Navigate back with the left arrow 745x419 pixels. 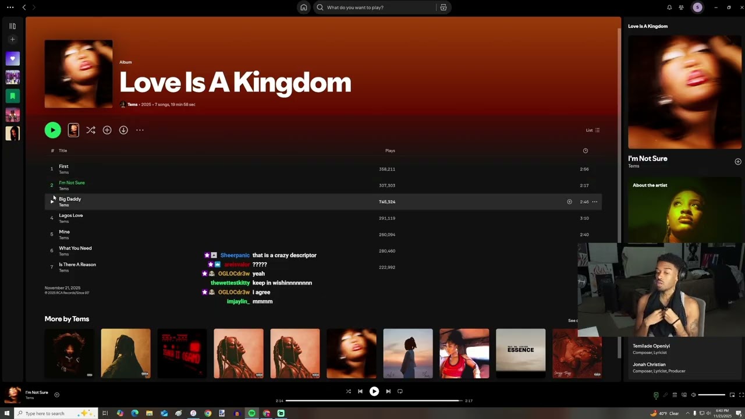pyautogui.click(x=24, y=8)
